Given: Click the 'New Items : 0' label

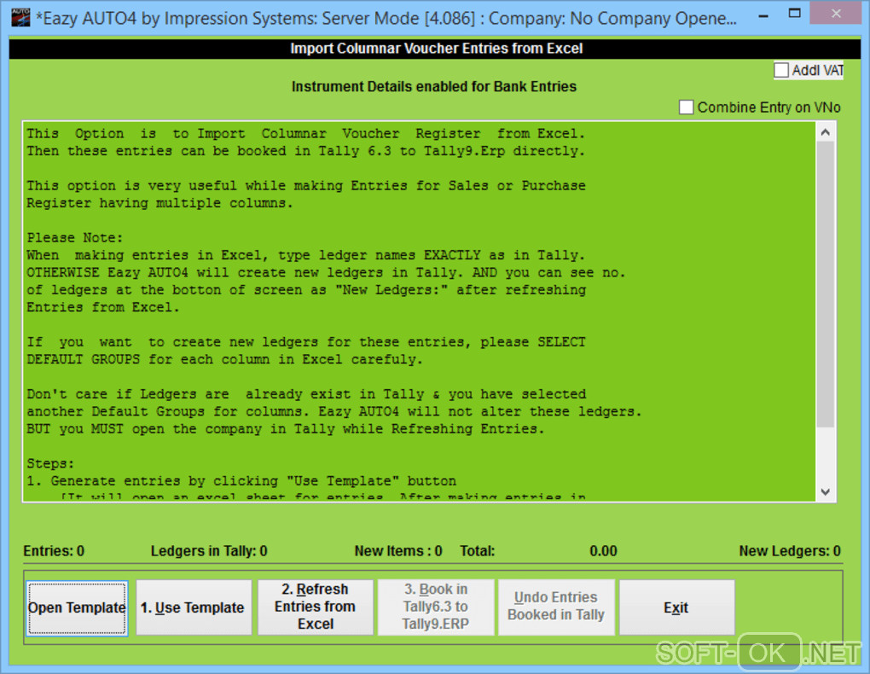Looking at the screenshot, I should coord(398,551).
